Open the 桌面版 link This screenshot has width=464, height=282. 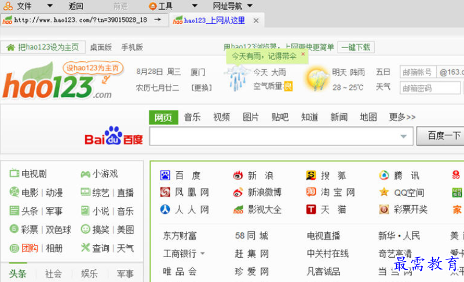(x=101, y=47)
